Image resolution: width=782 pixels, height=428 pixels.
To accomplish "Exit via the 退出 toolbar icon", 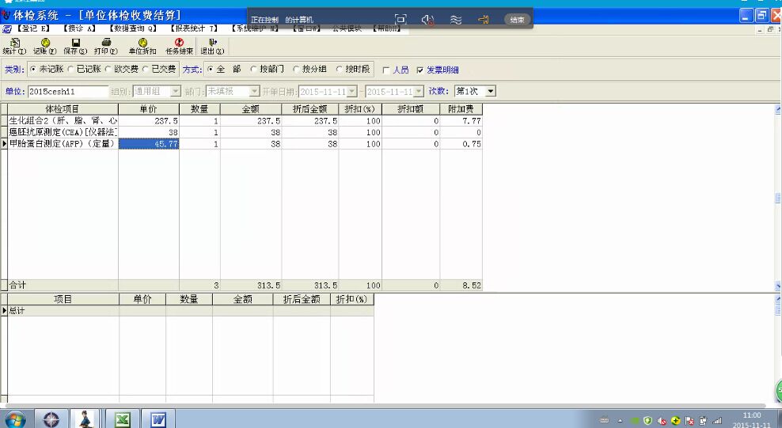I will (212, 47).
